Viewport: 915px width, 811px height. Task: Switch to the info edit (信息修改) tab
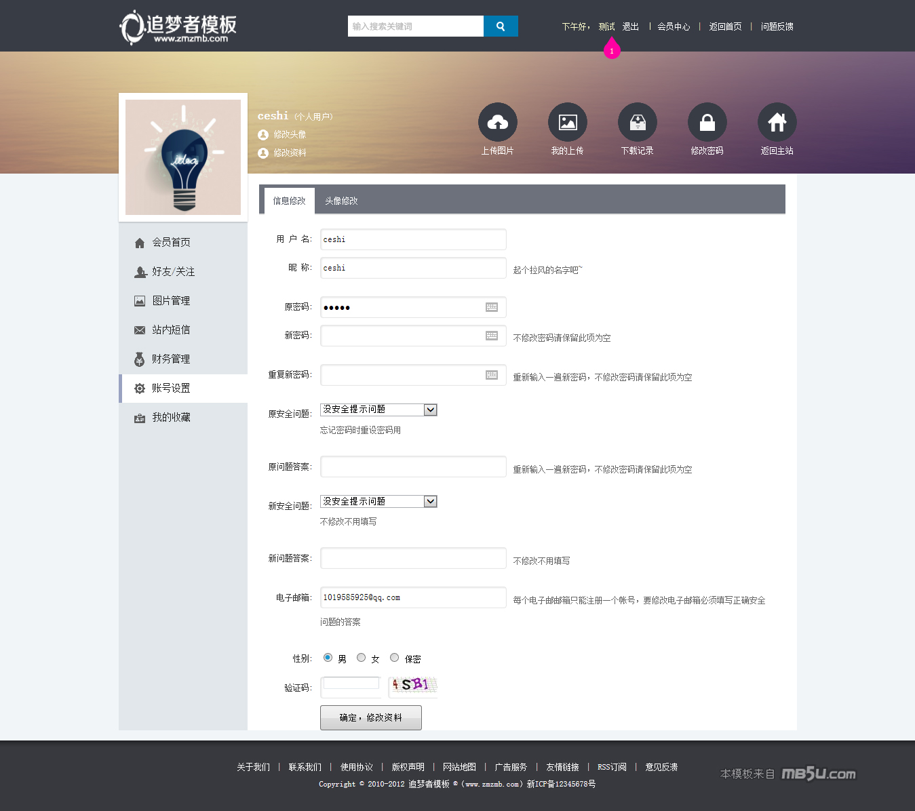coord(289,201)
